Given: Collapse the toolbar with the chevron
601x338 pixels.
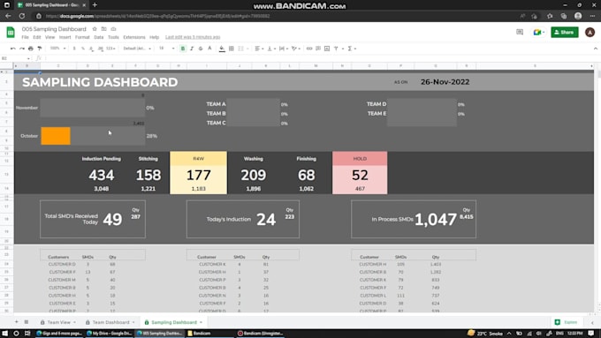Looking at the screenshot, I should (x=595, y=49).
